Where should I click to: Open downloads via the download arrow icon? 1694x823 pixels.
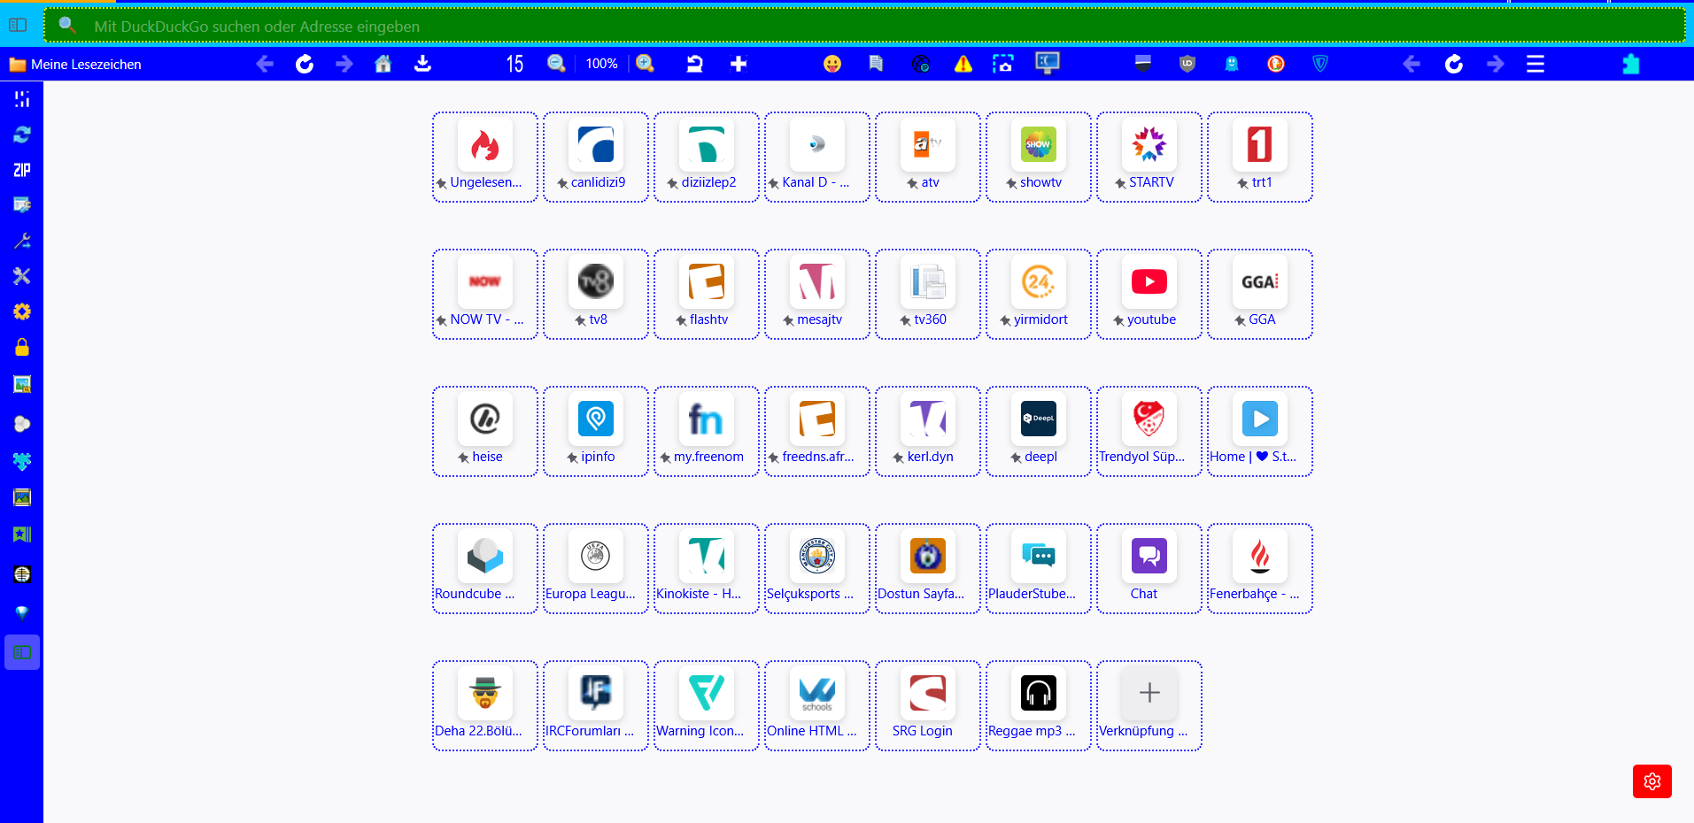(x=422, y=64)
